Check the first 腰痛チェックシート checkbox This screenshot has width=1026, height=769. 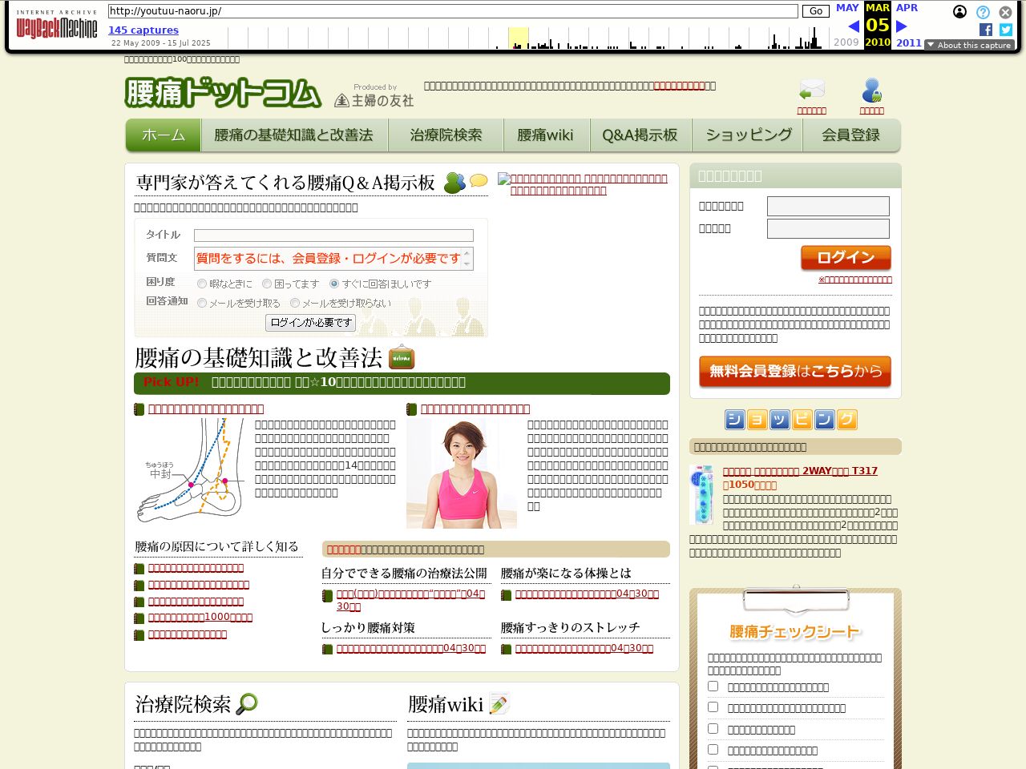(713, 685)
